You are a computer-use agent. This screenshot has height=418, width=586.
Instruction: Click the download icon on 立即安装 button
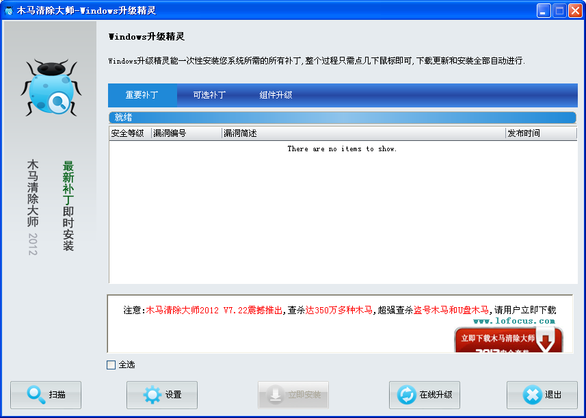(x=276, y=395)
